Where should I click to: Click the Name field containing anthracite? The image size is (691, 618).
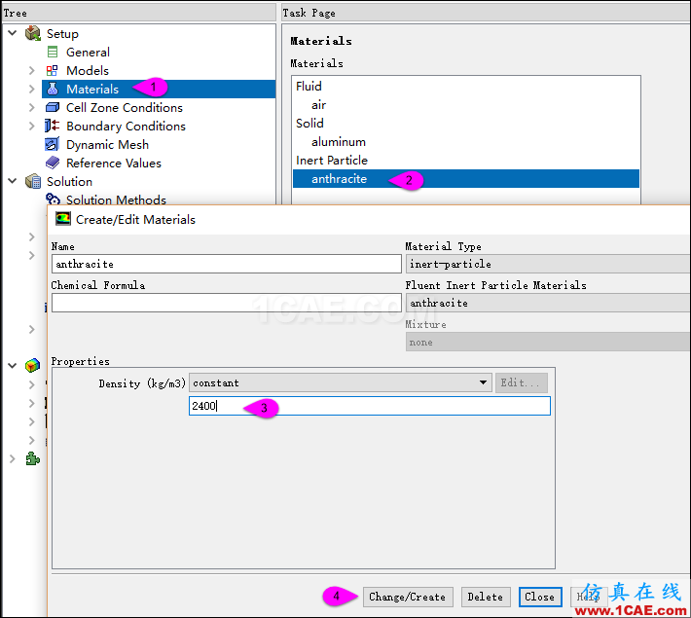click(226, 264)
